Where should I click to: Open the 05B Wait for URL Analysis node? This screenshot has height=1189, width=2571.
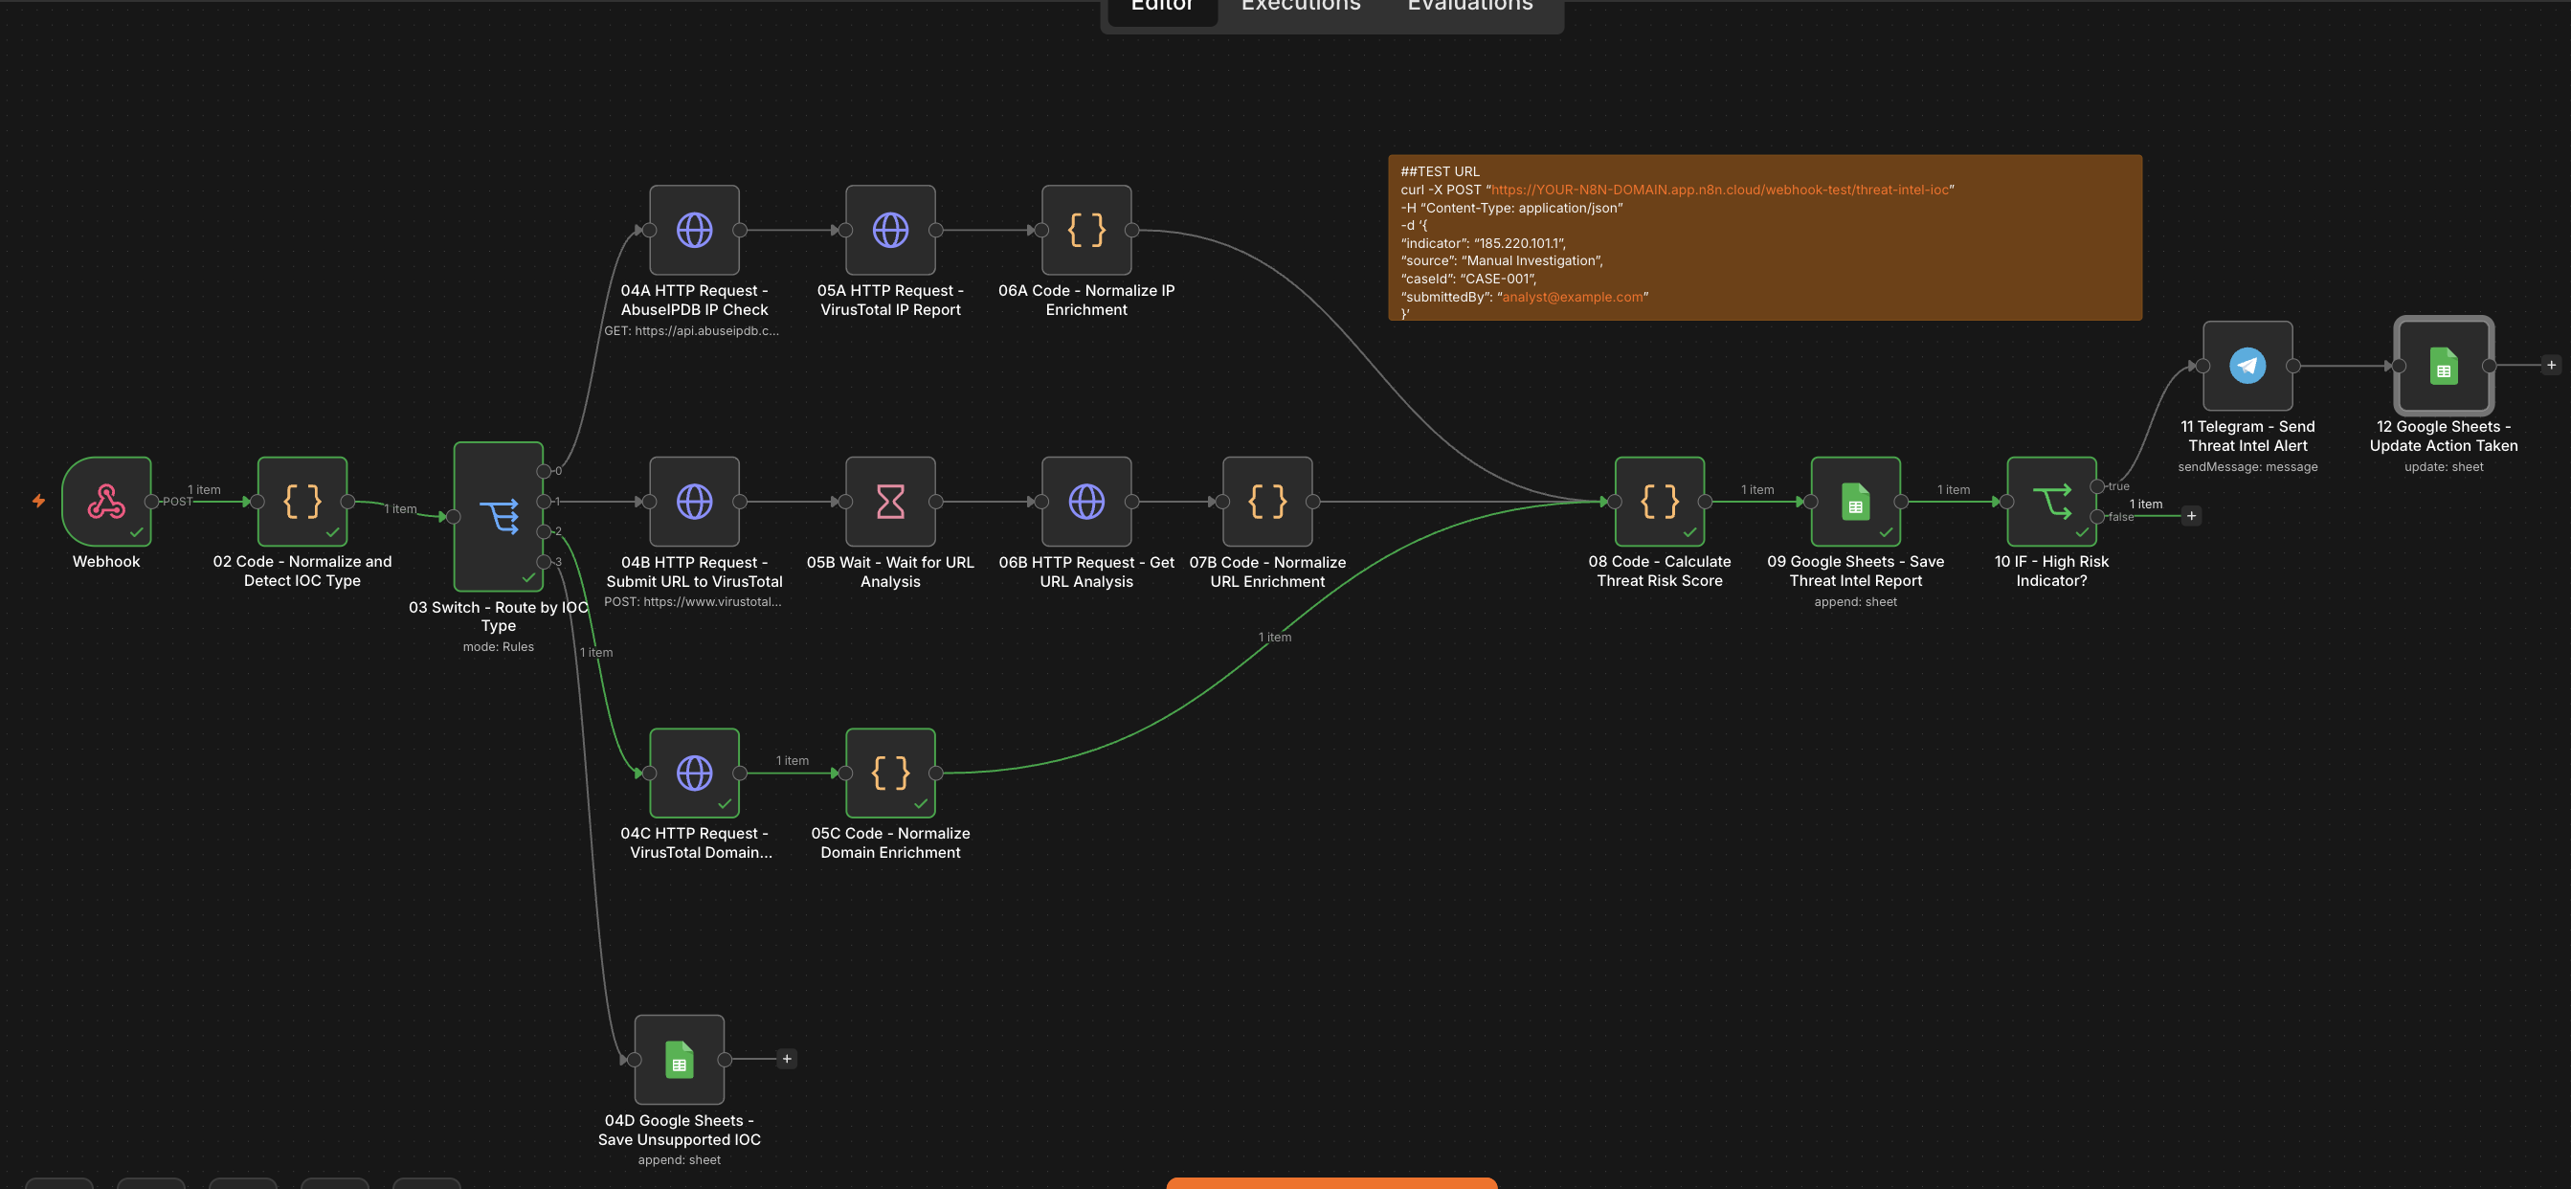[890, 501]
